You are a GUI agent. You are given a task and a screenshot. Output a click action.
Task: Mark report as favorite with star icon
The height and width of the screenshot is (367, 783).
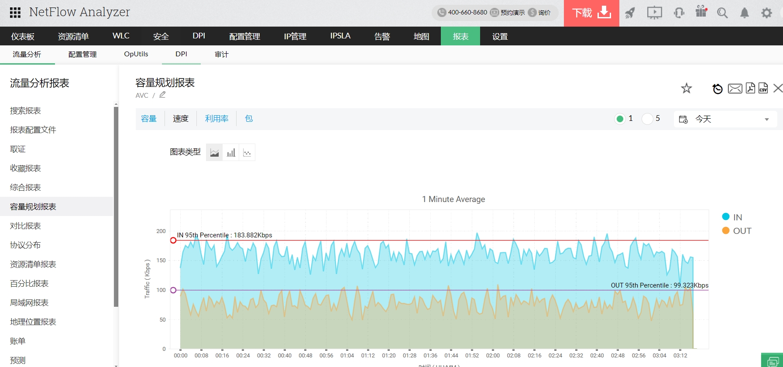686,89
